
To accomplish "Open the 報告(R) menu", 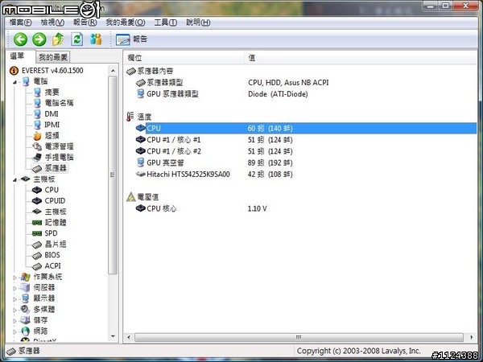I will [85, 23].
